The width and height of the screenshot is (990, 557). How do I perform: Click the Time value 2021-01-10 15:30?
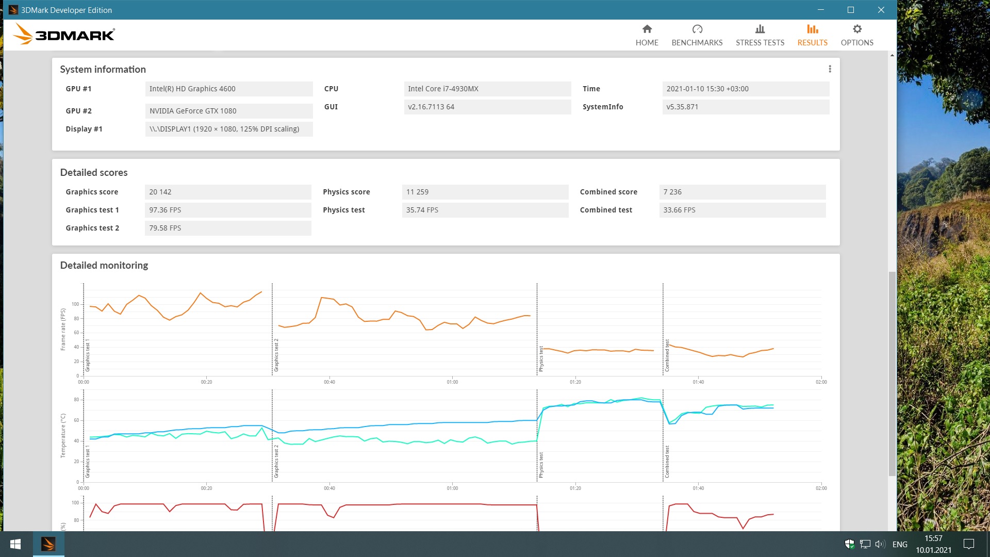pyautogui.click(x=746, y=89)
